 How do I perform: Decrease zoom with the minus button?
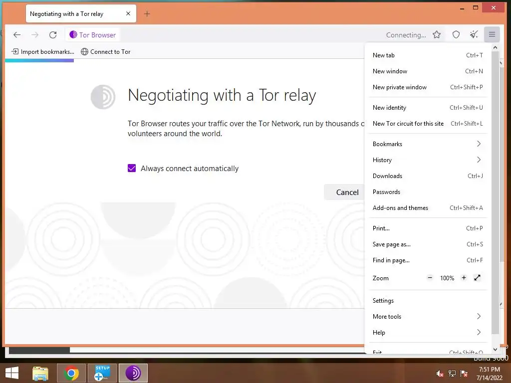pyautogui.click(x=430, y=278)
